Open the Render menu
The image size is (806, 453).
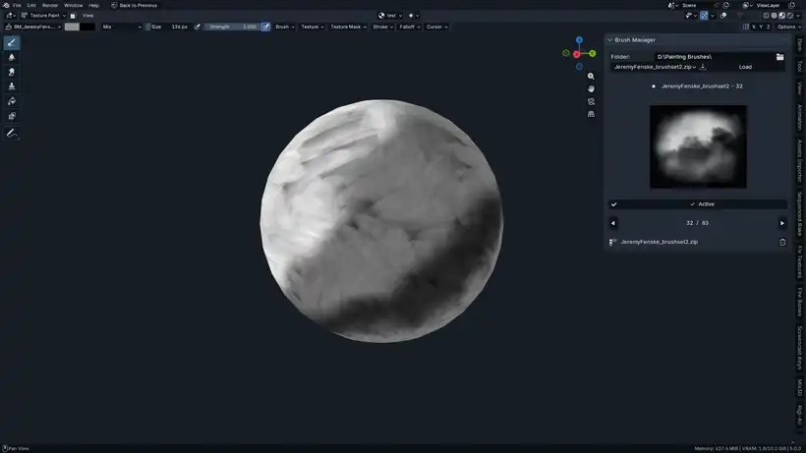tap(50, 5)
